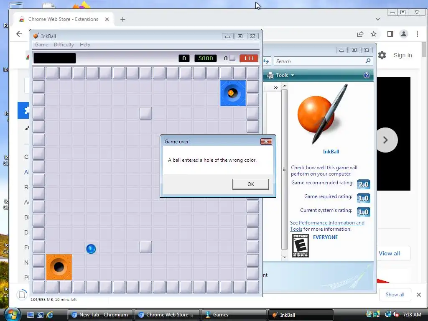Click Sign in on Web Store
The width and height of the screenshot is (428, 321).
click(x=403, y=55)
